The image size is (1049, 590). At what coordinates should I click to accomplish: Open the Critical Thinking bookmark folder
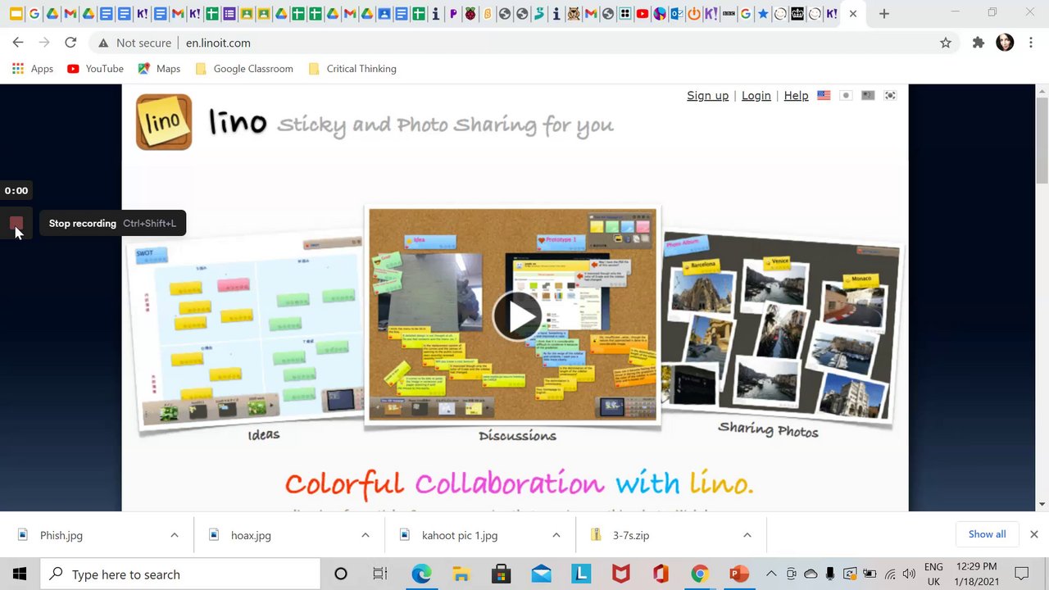[x=352, y=69]
